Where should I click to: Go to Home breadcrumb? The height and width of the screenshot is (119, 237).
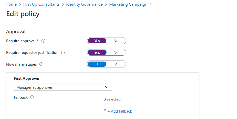[x=11, y=4]
